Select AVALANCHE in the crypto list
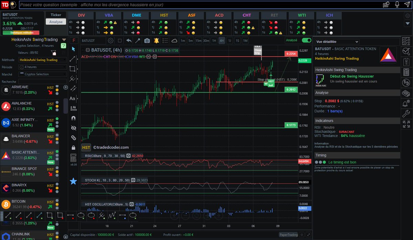The width and height of the screenshot is (413, 240). point(29,106)
